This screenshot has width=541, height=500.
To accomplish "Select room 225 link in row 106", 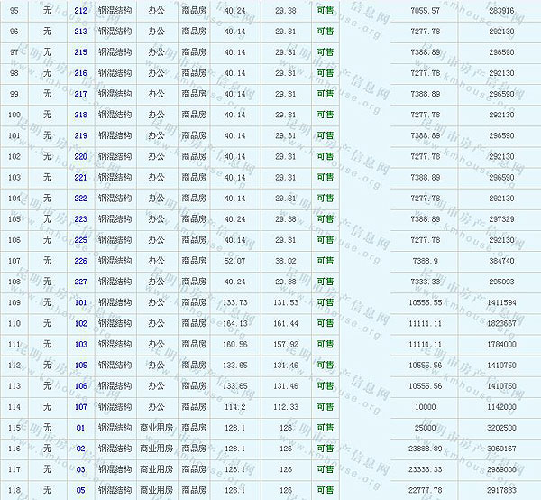I will coord(81,240).
